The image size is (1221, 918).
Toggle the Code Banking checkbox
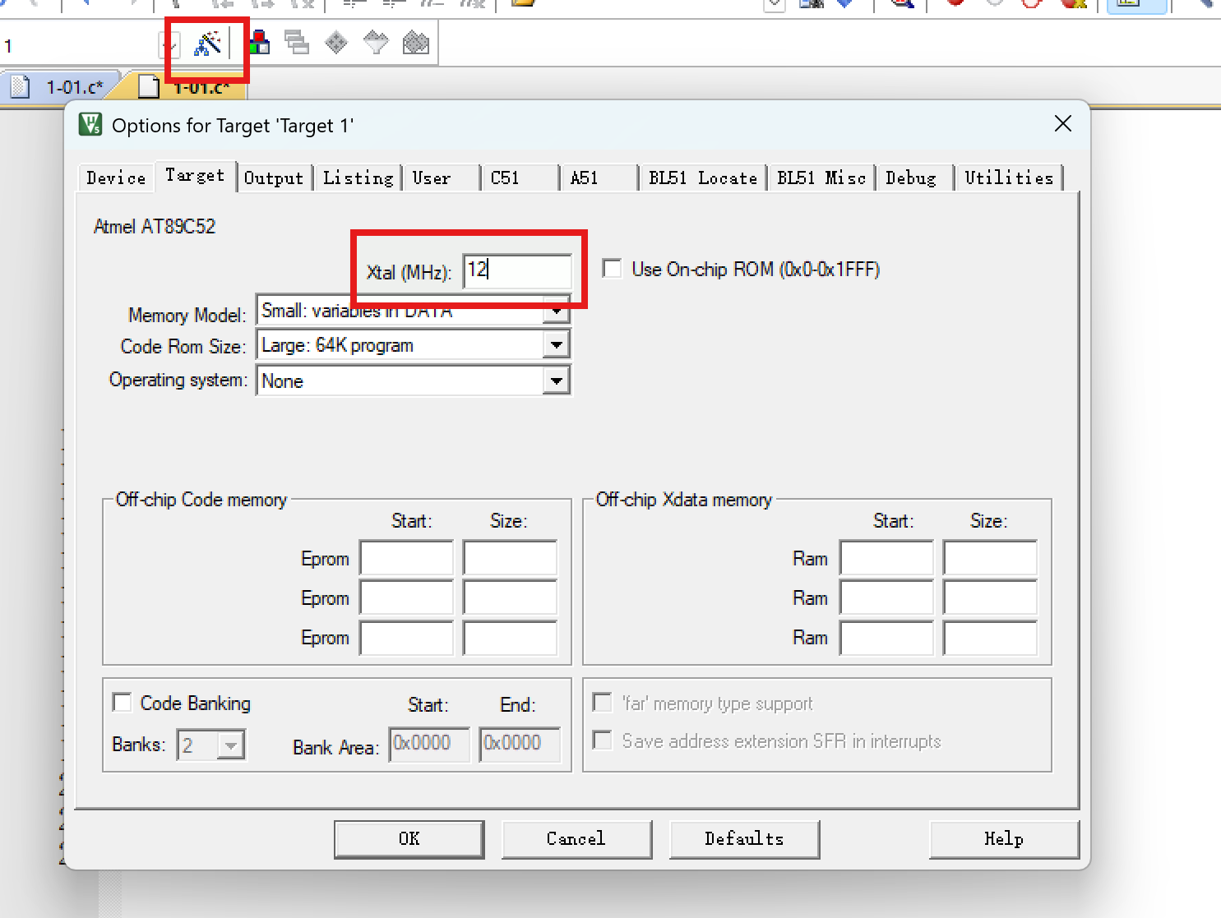click(x=122, y=703)
